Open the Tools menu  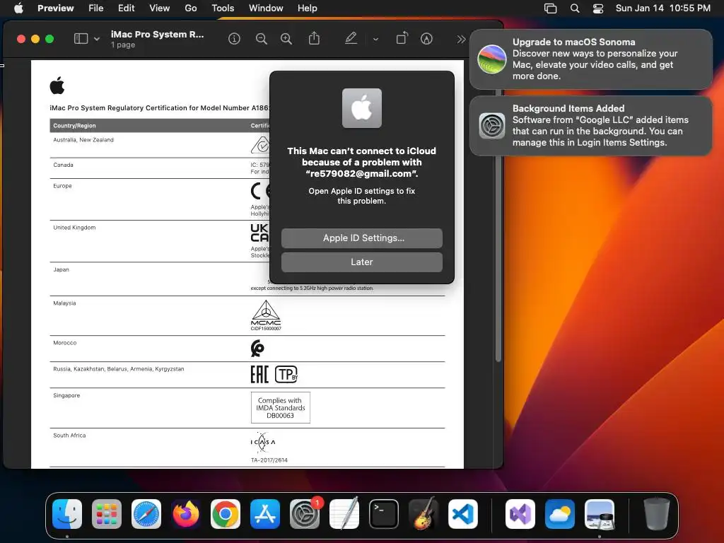pyautogui.click(x=223, y=8)
